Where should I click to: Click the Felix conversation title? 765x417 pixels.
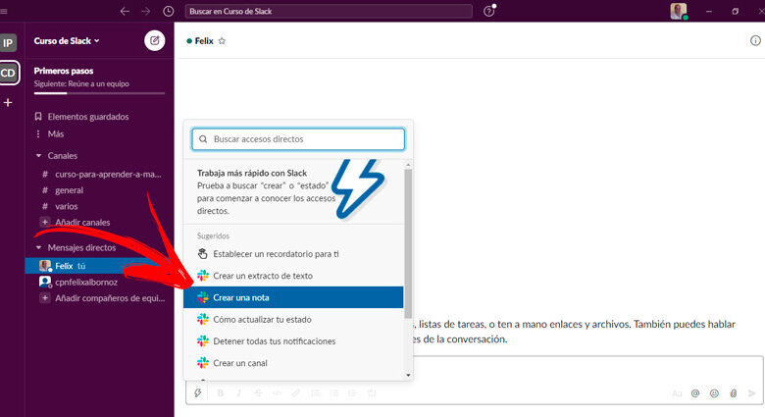pyautogui.click(x=204, y=41)
